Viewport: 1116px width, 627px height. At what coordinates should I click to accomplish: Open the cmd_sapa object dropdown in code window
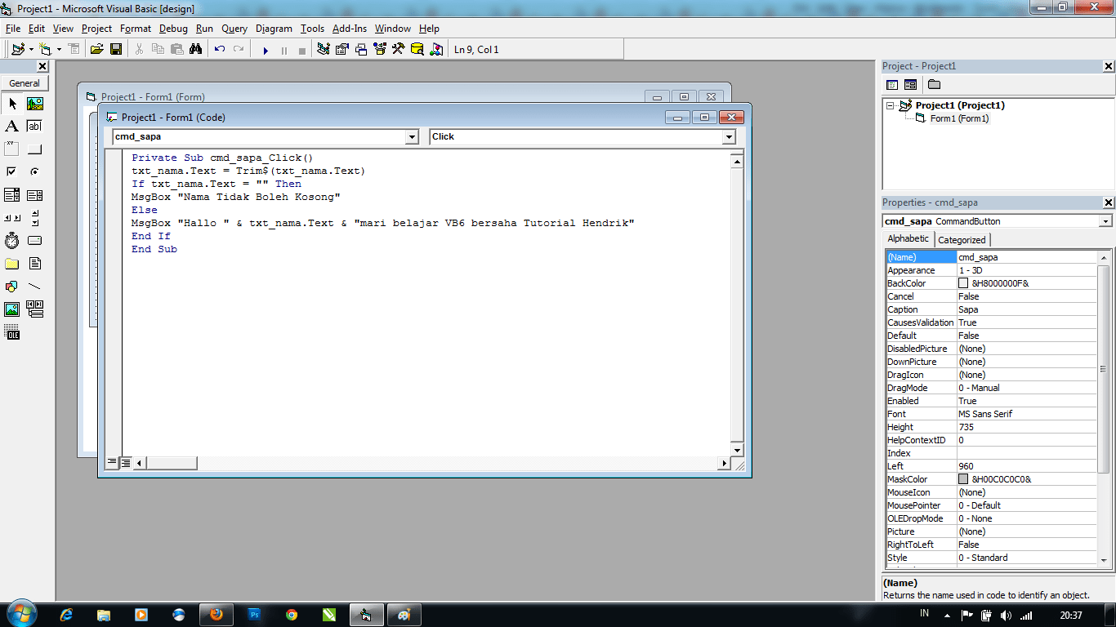click(412, 137)
